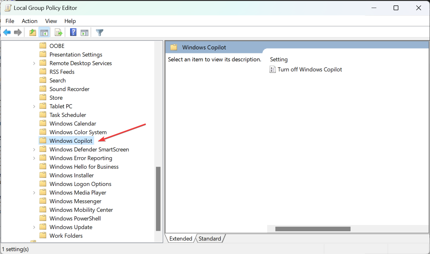The width and height of the screenshot is (430, 254).
Task: Switch to the Extended tab
Action: tap(181, 238)
